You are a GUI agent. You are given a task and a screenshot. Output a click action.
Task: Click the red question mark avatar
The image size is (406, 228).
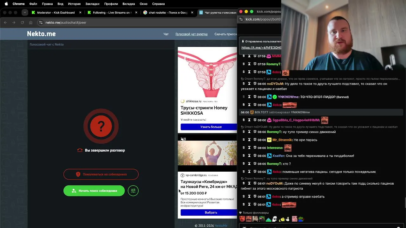click(x=101, y=126)
